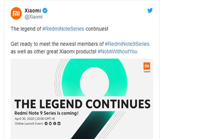Click the last social icon in the banner
Image resolution: width=215 pixels, height=139 pixels.
(x=59, y=124)
